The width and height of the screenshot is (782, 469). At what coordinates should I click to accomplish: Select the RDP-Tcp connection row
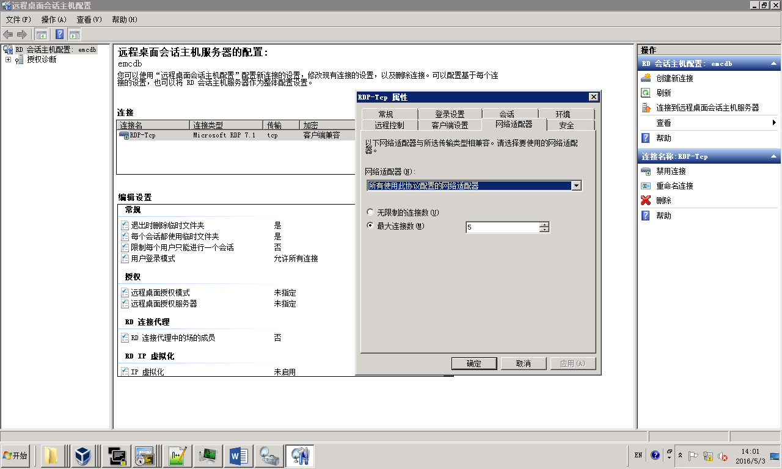pyautogui.click(x=236, y=136)
